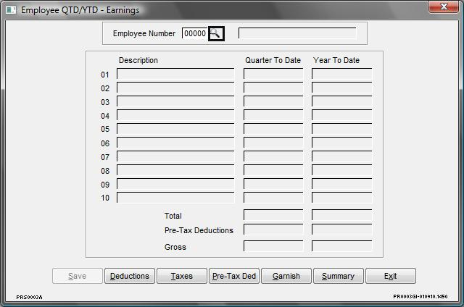This screenshot has width=464, height=307.
Task: Close the Employee QTD/YTD window
Action: [x=443, y=7]
